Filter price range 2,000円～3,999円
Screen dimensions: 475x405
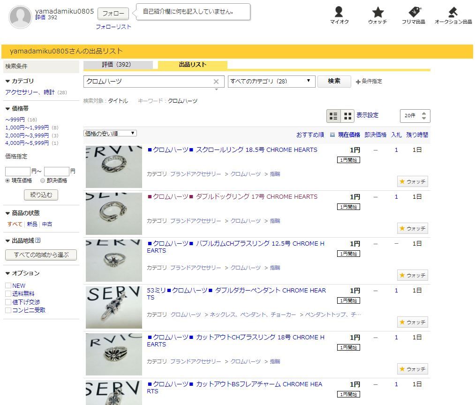point(27,135)
